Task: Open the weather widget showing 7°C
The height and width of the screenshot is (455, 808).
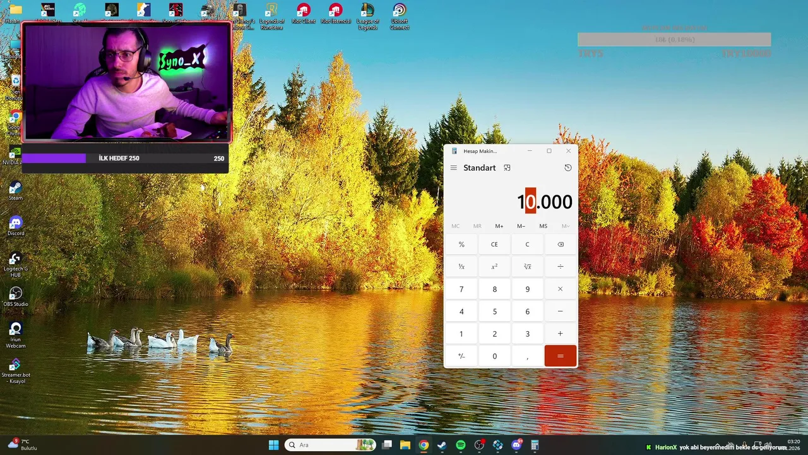Action: tap(22, 445)
